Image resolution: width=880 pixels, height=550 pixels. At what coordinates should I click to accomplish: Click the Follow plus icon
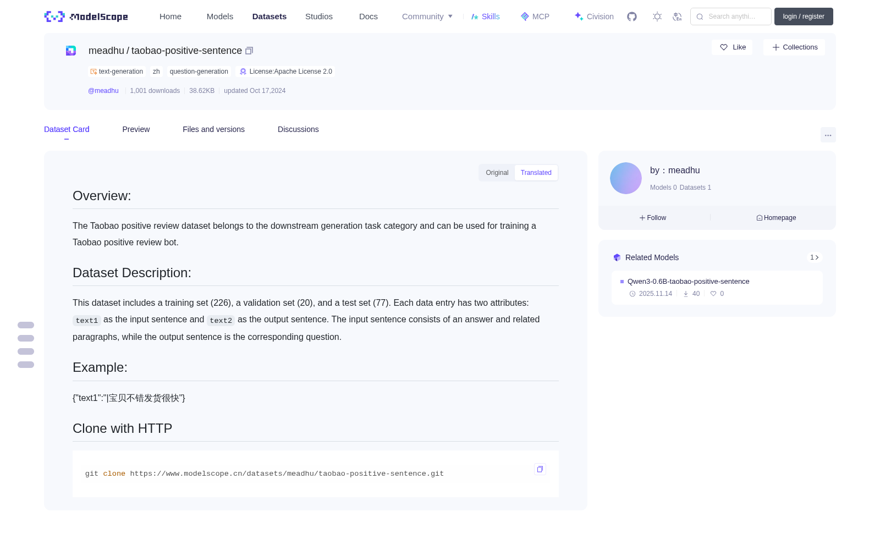[642, 218]
